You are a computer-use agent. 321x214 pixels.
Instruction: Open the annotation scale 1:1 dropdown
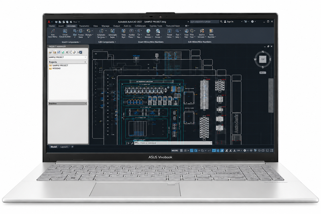(239, 150)
